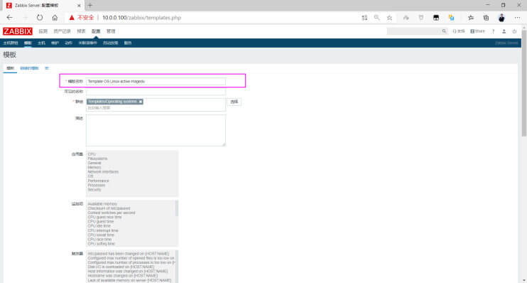
Task: Click the cloud extension icon
Action: click(406, 18)
